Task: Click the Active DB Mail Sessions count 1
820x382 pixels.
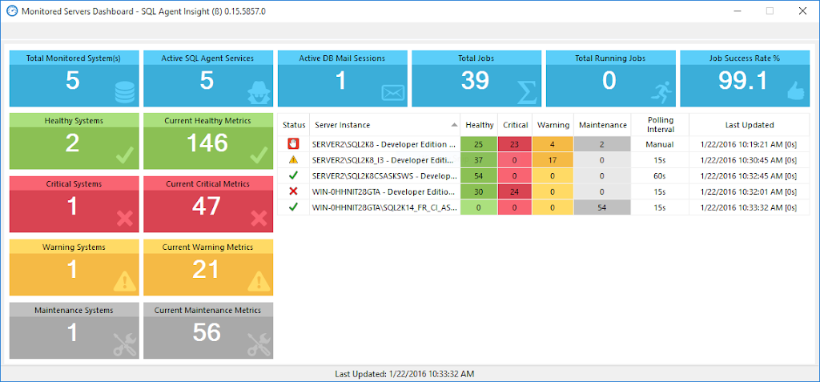Action: pos(341,81)
